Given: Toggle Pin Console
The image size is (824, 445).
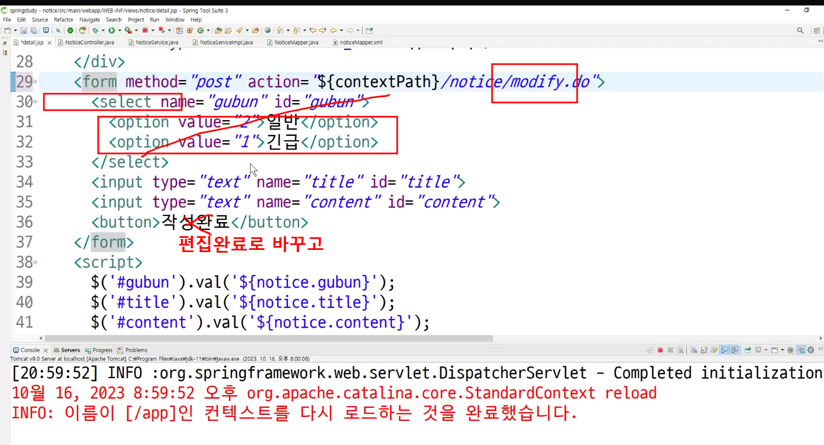Looking at the screenshot, I should coord(748,350).
